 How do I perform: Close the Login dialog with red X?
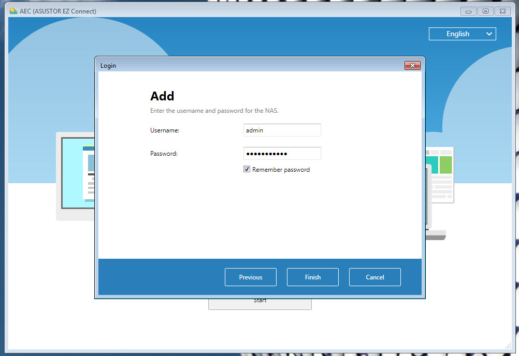tap(412, 65)
